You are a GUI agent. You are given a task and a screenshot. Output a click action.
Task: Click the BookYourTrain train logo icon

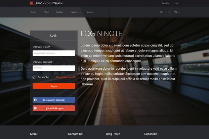tap(31, 3)
